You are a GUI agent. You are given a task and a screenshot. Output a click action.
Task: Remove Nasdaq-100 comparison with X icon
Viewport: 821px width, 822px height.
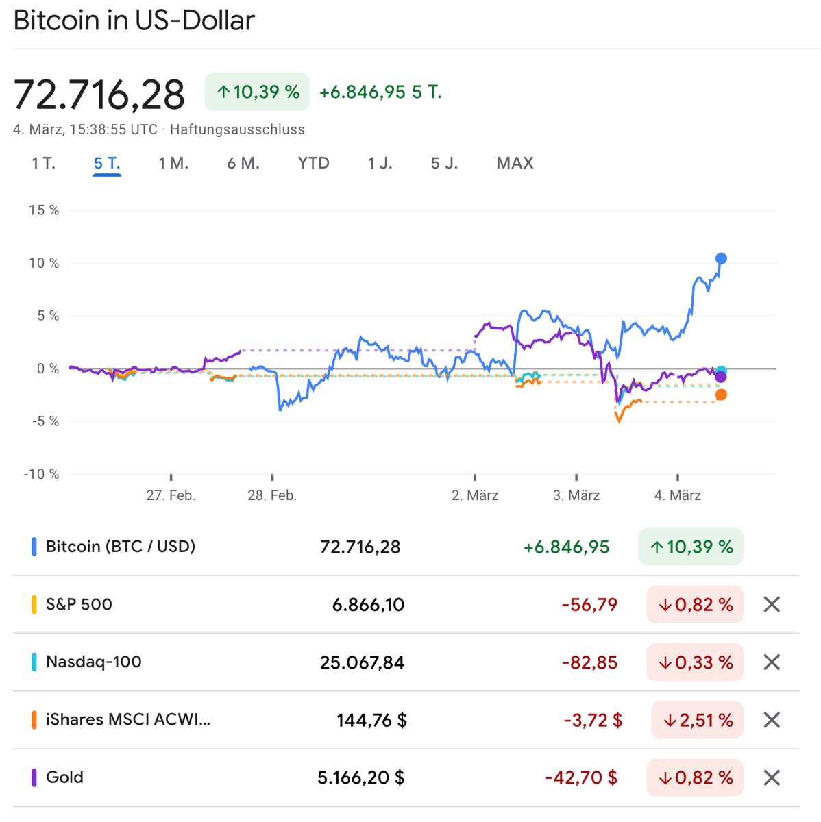point(772,662)
